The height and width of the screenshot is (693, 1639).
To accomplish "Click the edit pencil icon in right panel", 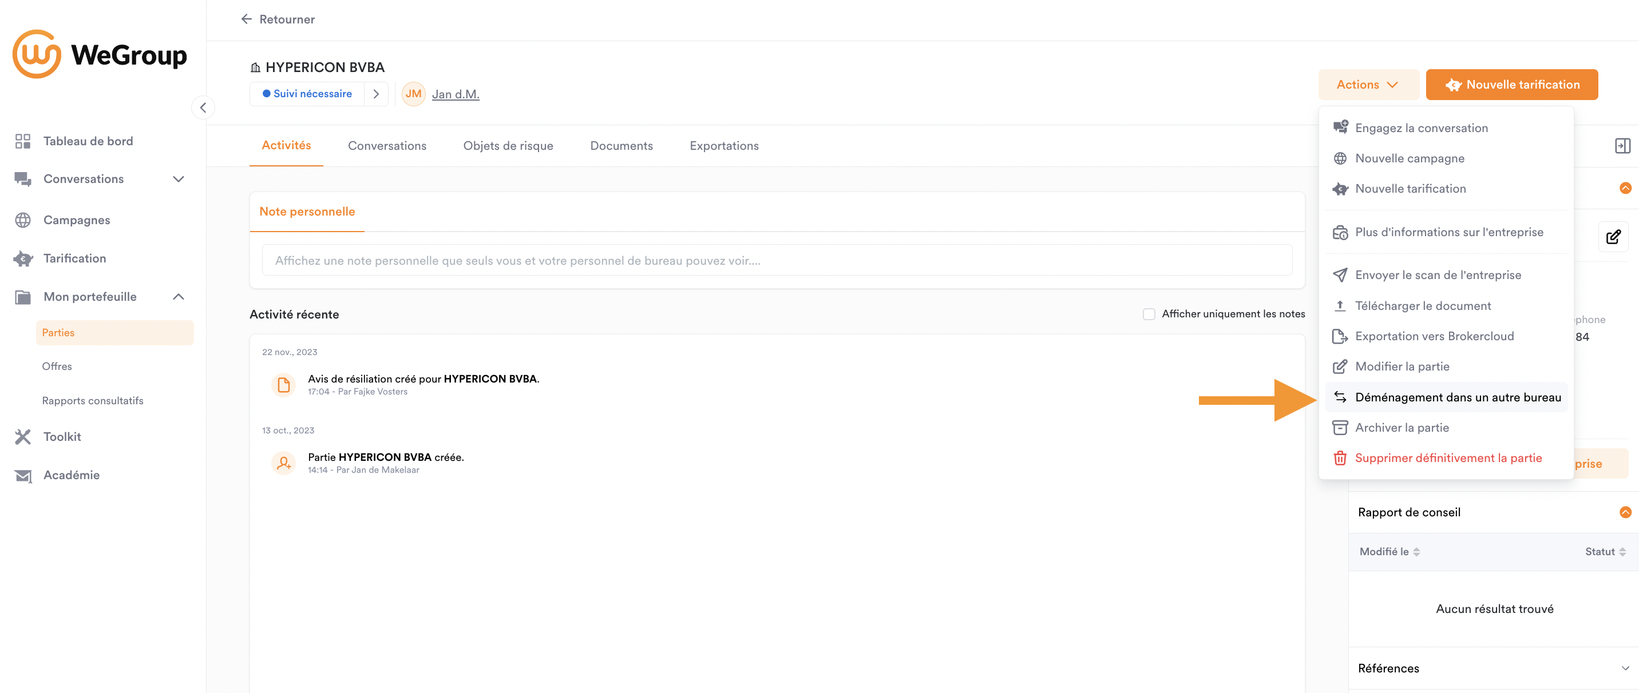I will [x=1614, y=237].
